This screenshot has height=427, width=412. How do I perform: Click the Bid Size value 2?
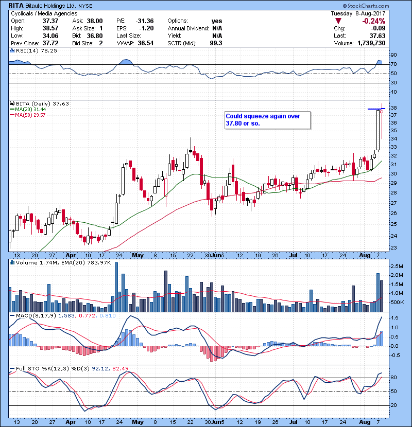click(x=101, y=43)
